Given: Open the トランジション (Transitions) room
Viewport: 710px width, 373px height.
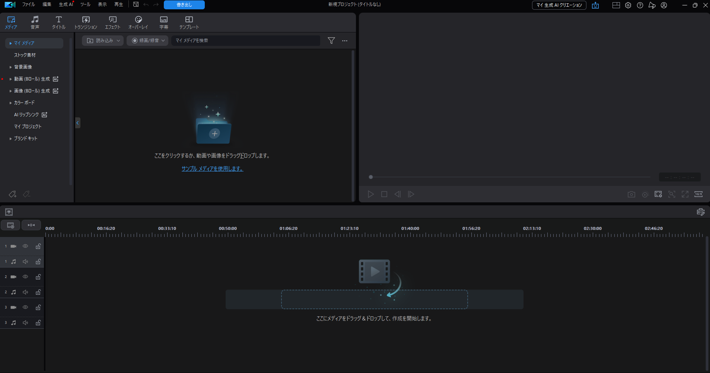Looking at the screenshot, I should (x=86, y=22).
